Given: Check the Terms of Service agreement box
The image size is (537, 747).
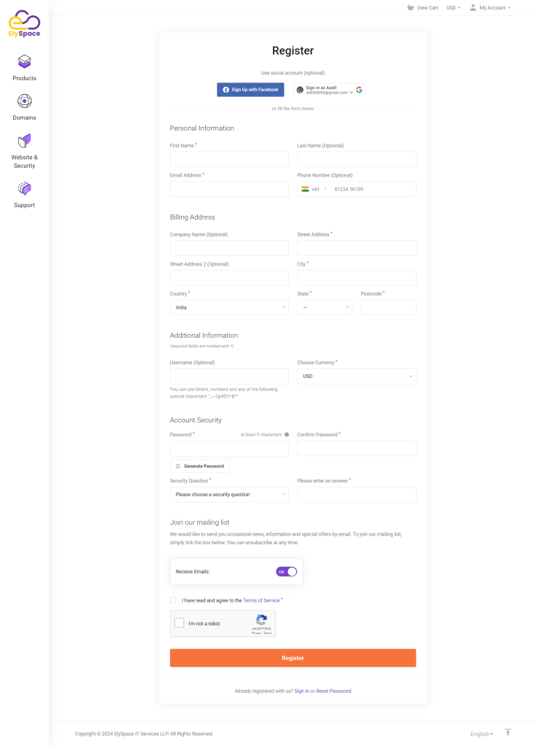Looking at the screenshot, I should [x=174, y=600].
